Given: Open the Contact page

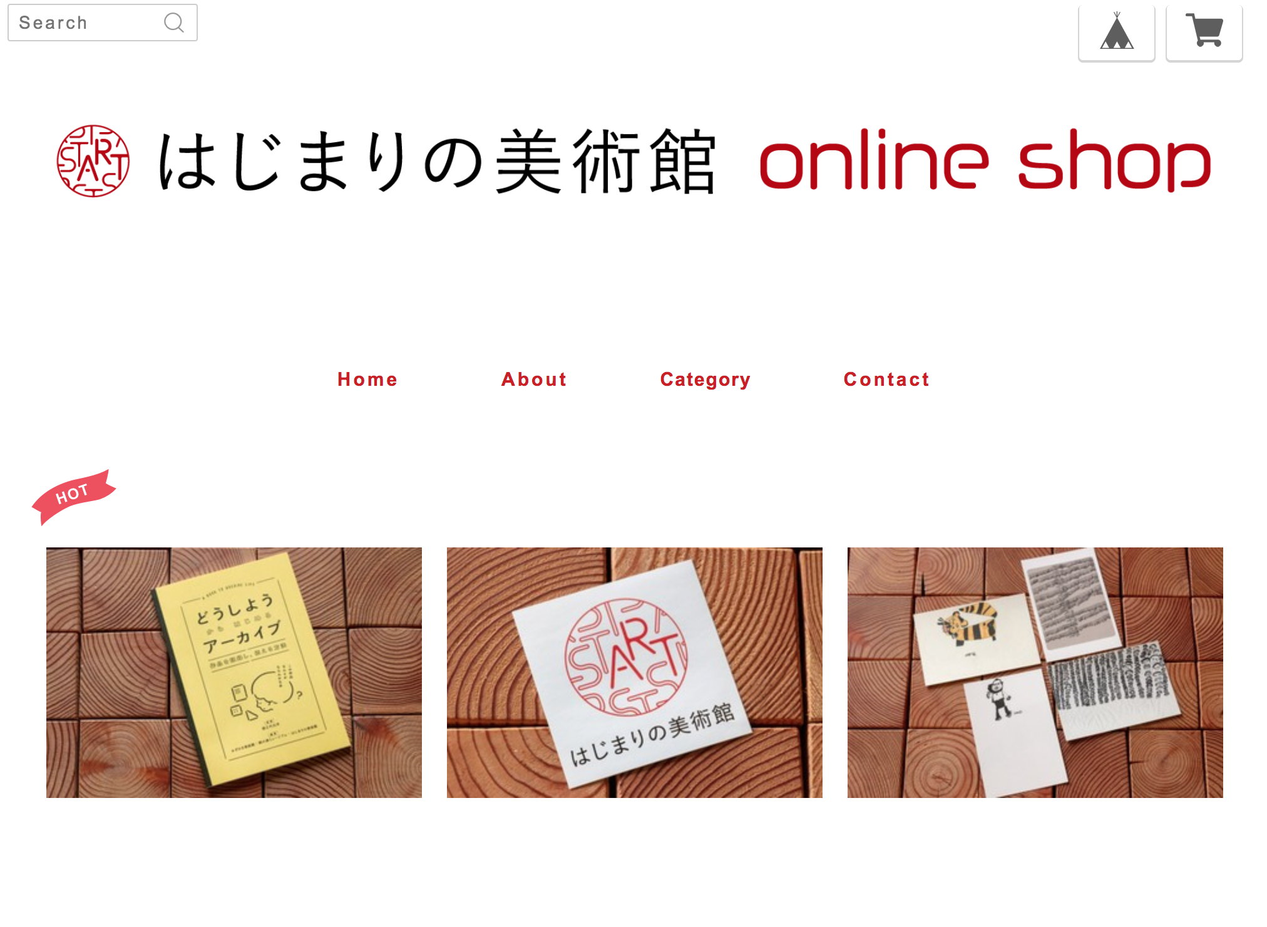Looking at the screenshot, I should (x=886, y=380).
